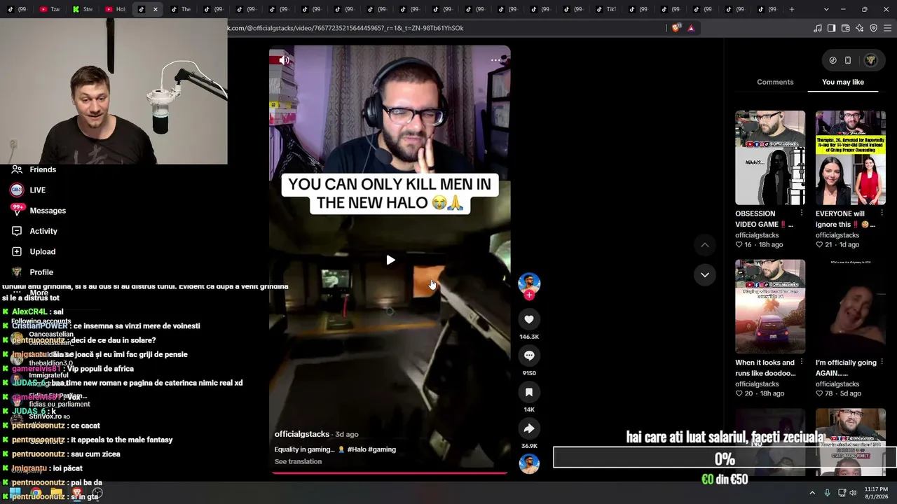Click the Brave Rewards triangle icon
This screenshot has height=504, width=897.
click(x=691, y=28)
